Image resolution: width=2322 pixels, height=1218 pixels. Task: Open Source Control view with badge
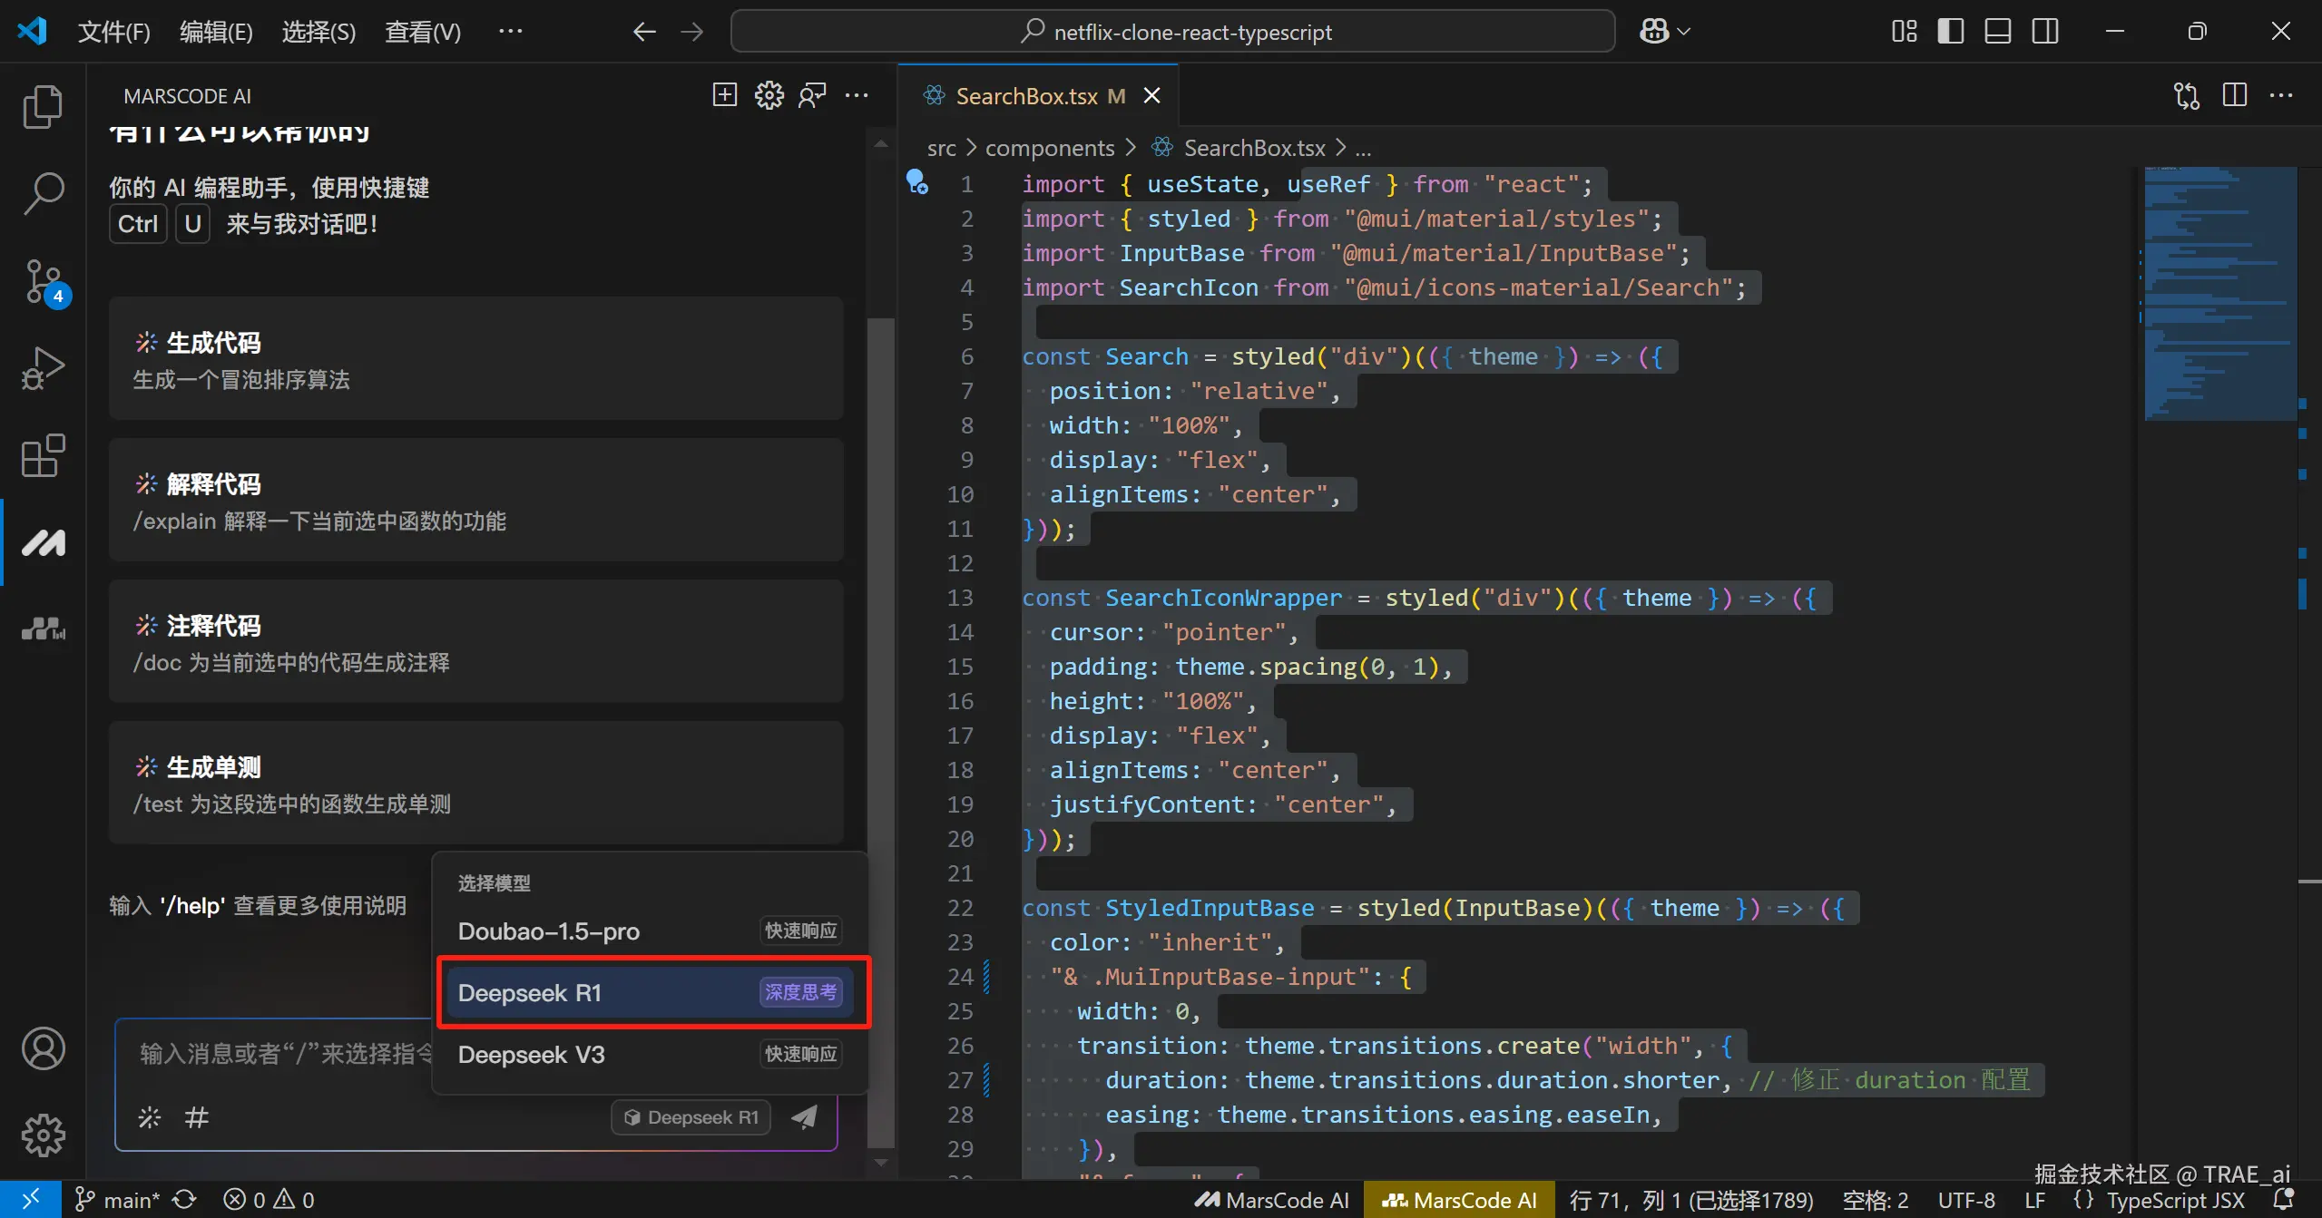pyautogui.click(x=43, y=282)
